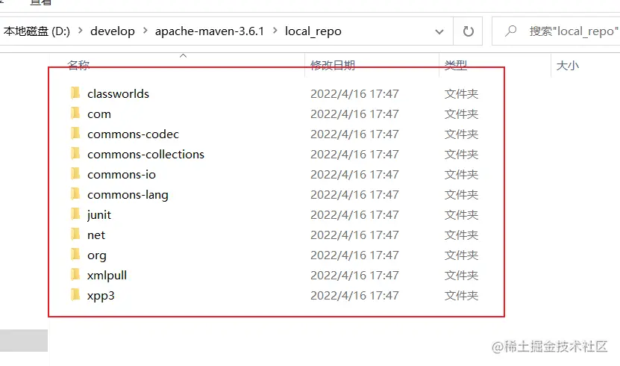Expand chevron after develop breadcrumb

(x=145, y=31)
